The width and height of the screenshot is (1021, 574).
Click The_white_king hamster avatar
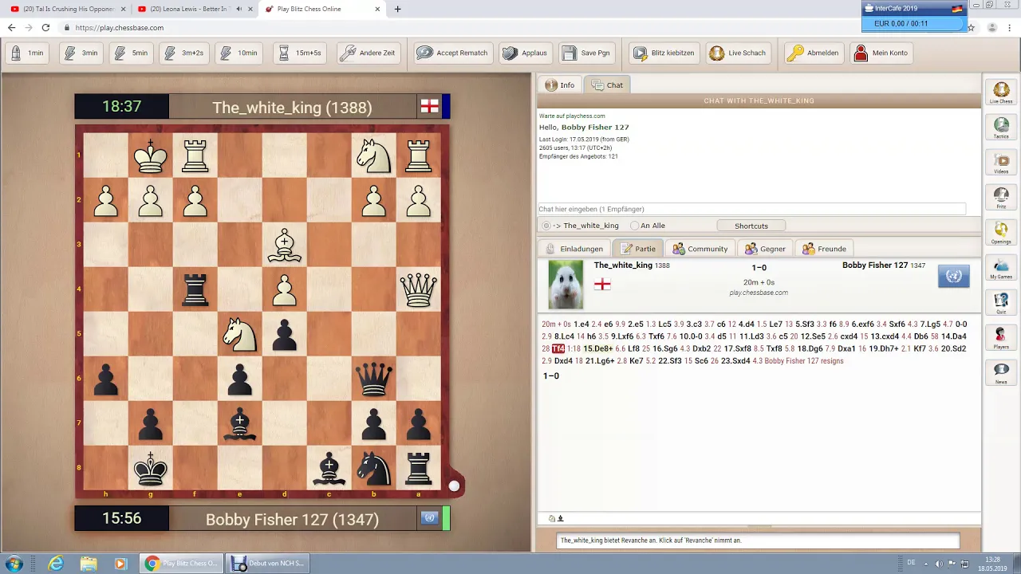(566, 285)
